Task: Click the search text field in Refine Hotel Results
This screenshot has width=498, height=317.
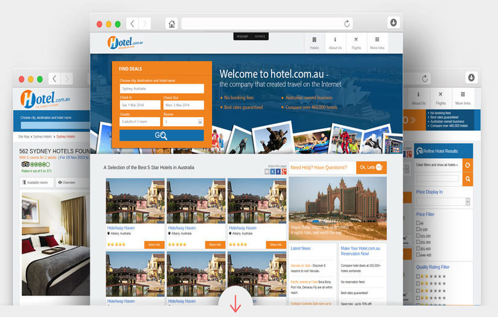Action: coord(438,179)
